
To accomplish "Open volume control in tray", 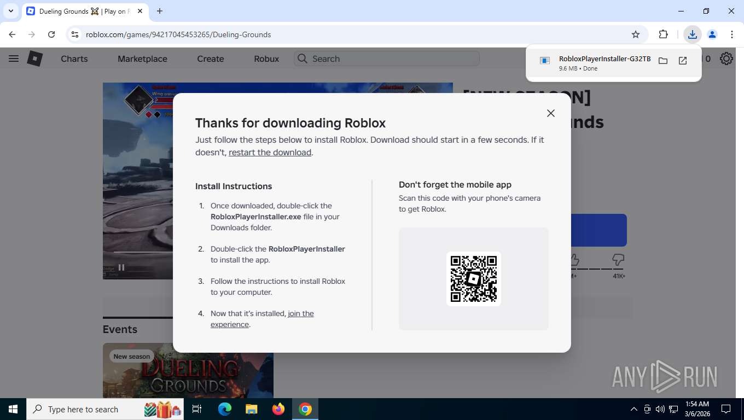I will click(x=660, y=409).
